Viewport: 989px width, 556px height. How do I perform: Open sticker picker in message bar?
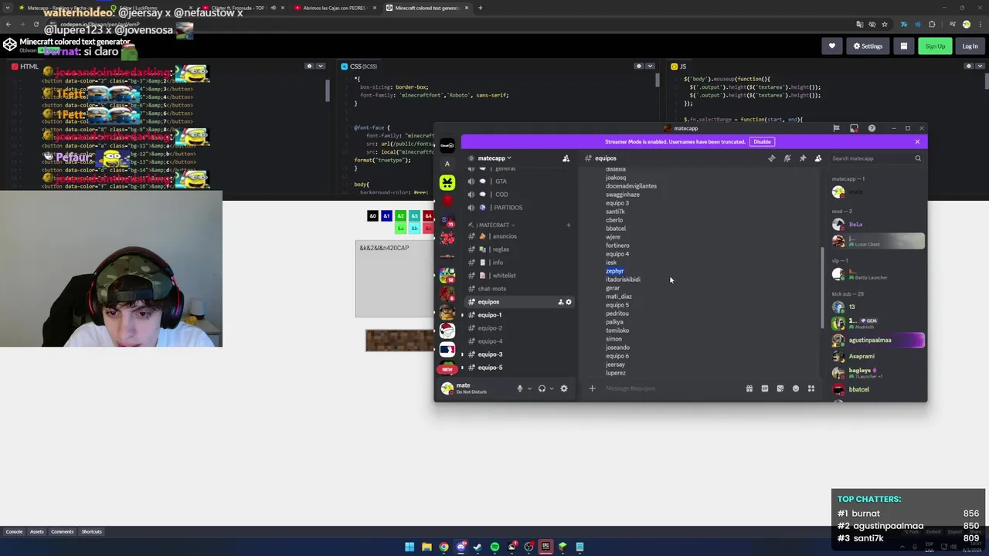tap(780, 388)
